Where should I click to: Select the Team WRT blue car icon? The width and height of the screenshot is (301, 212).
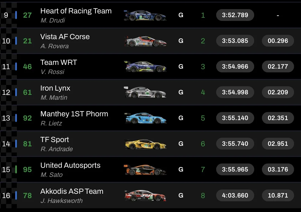coord(145,66)
